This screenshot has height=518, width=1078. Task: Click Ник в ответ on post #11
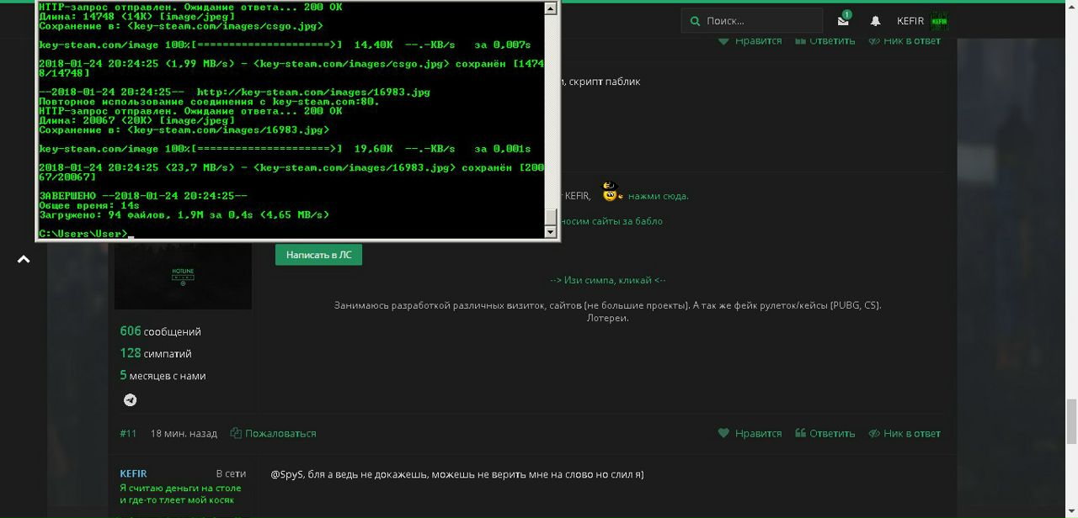coord(905,433)
